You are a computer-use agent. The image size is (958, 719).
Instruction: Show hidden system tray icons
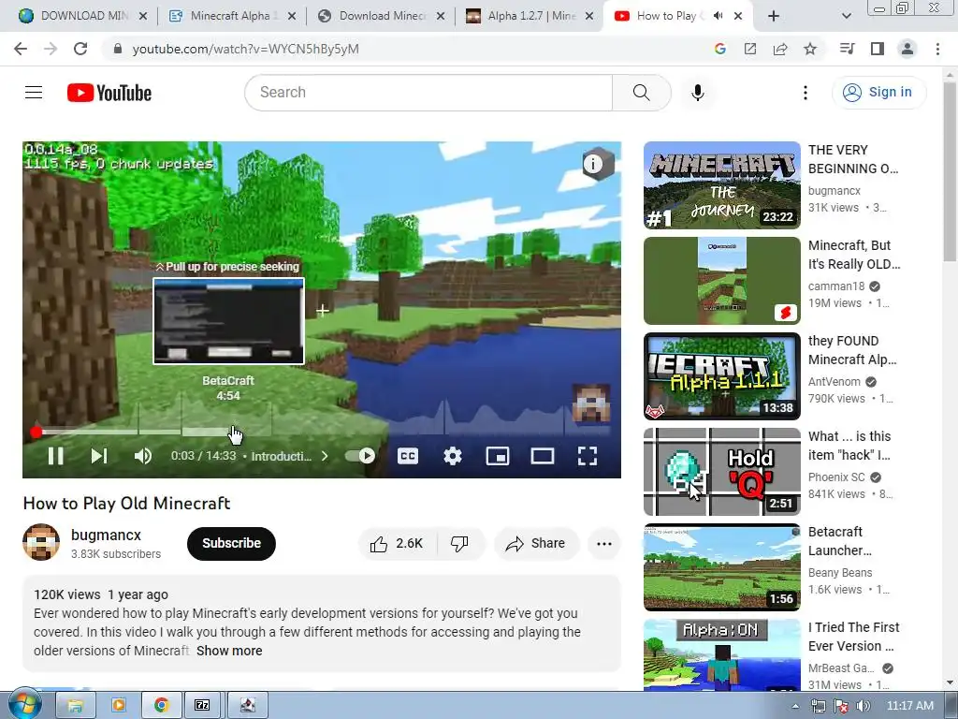pyautogui.click(x=795, y=706)
